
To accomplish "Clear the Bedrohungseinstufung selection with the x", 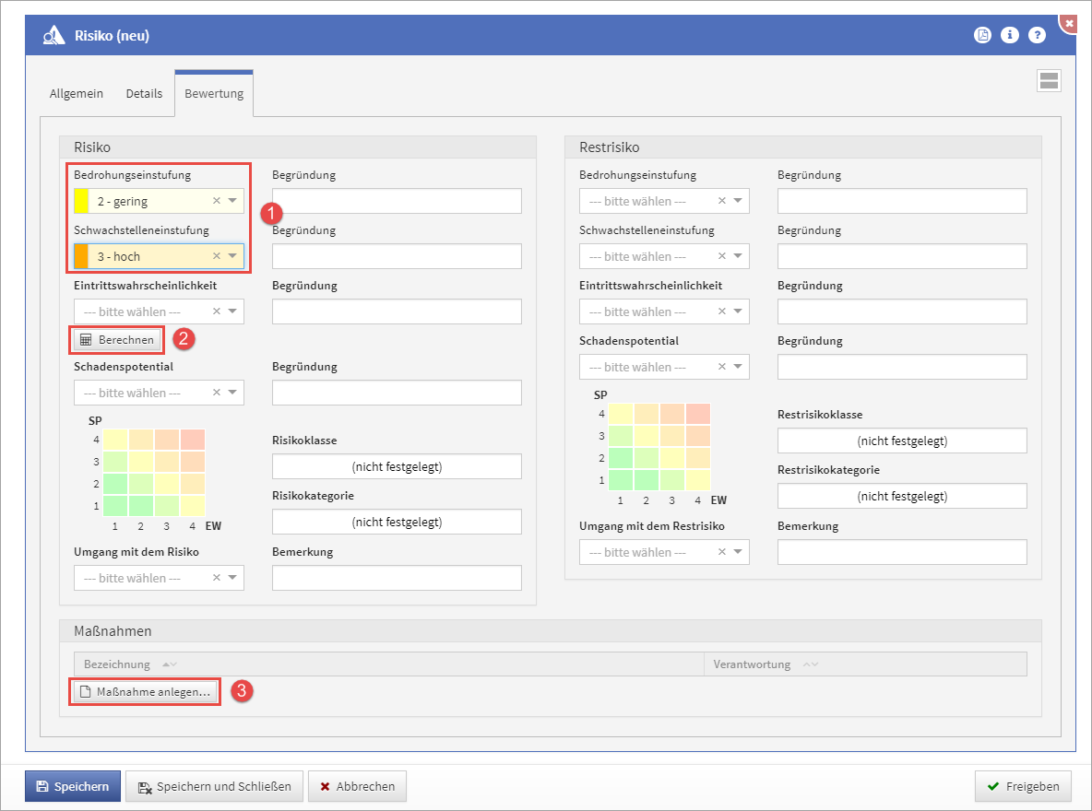I will (x=217, y=201).
